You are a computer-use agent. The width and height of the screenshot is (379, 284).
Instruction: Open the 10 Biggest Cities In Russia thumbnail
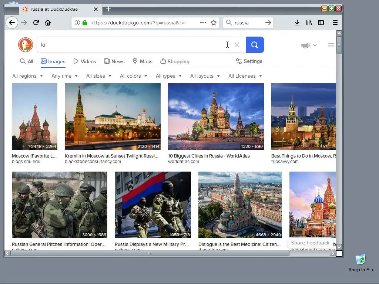click(x=216, y=116)
